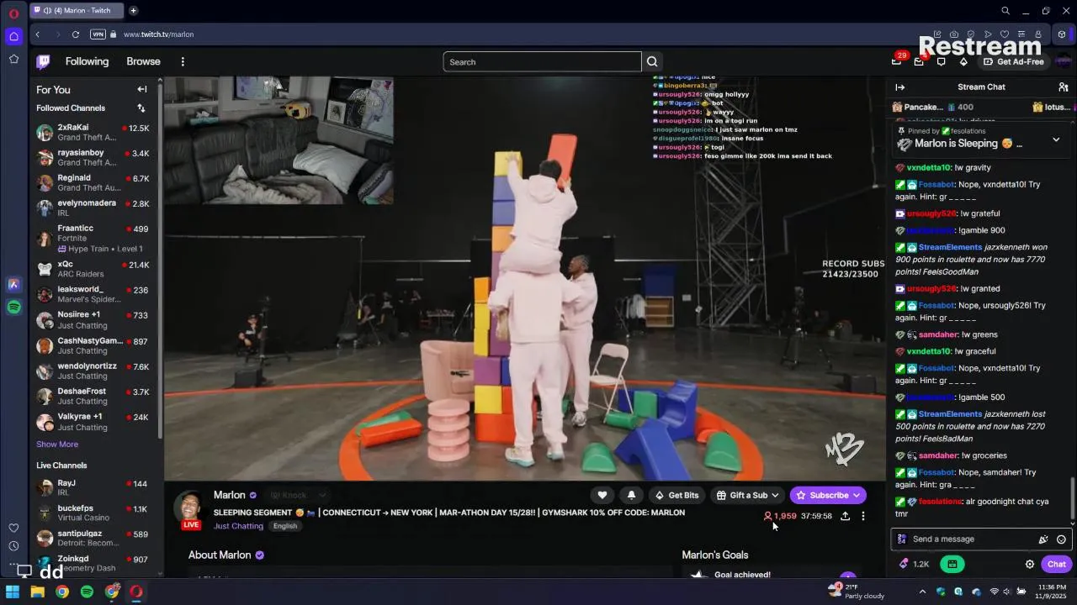The height and width of the screenshot is (605, 1077).
Task: Toggle Marlon notification bell
Action: click(631, 495)
